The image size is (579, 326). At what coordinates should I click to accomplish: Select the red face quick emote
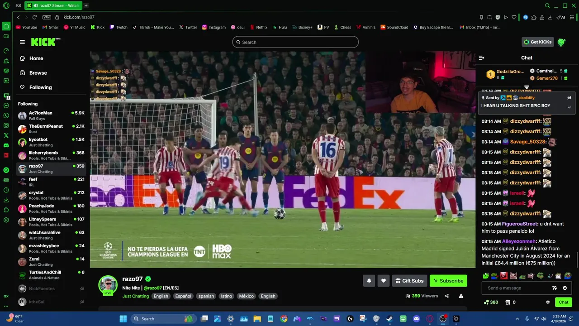coord(504,275)
